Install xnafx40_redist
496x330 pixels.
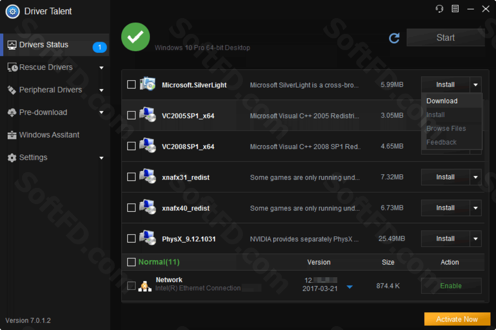point(445,208)
